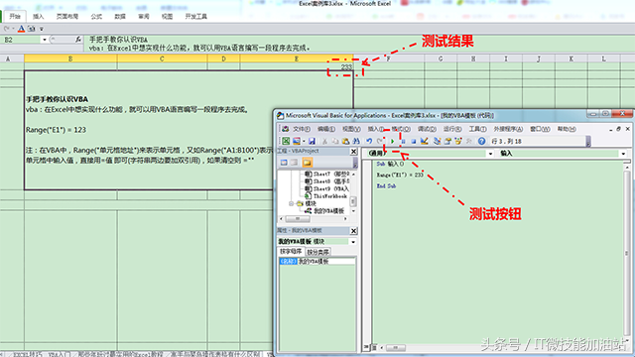Select 我的VBA模板 module in project tree
Image resolution: width=635 pixels, height=357 pixels.
coord(324,211)
